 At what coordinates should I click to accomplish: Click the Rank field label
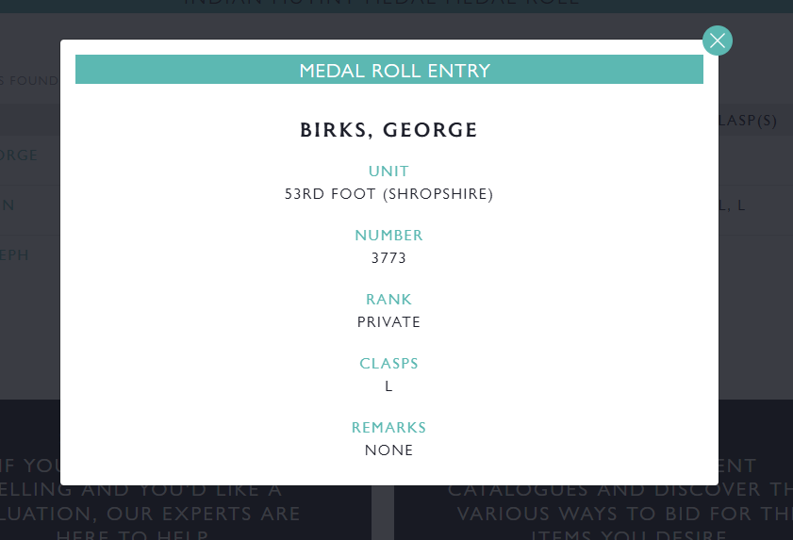click(x=388, y=300)
